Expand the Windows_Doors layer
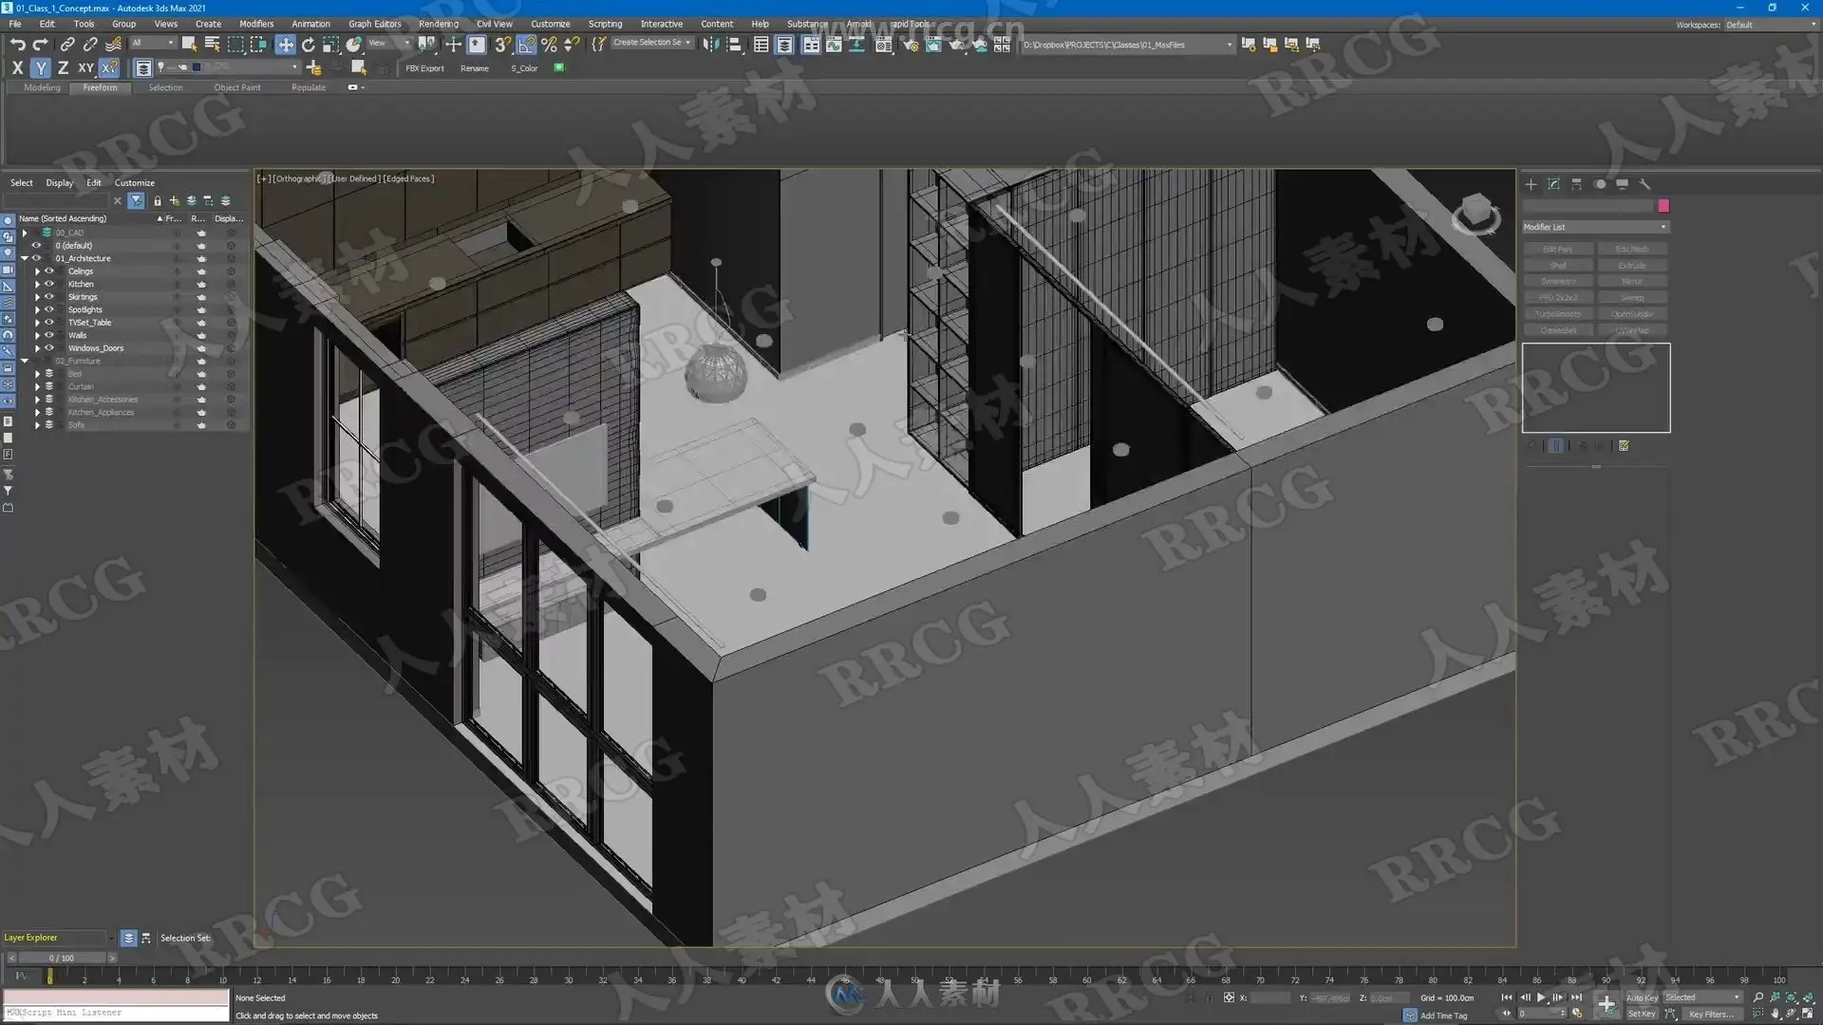Screen dimensions: 1823x1025 pos(38,348)
